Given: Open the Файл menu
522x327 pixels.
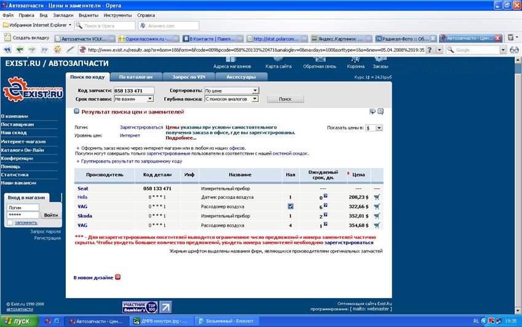Looking at the screenshot, I should click(8, 15).
